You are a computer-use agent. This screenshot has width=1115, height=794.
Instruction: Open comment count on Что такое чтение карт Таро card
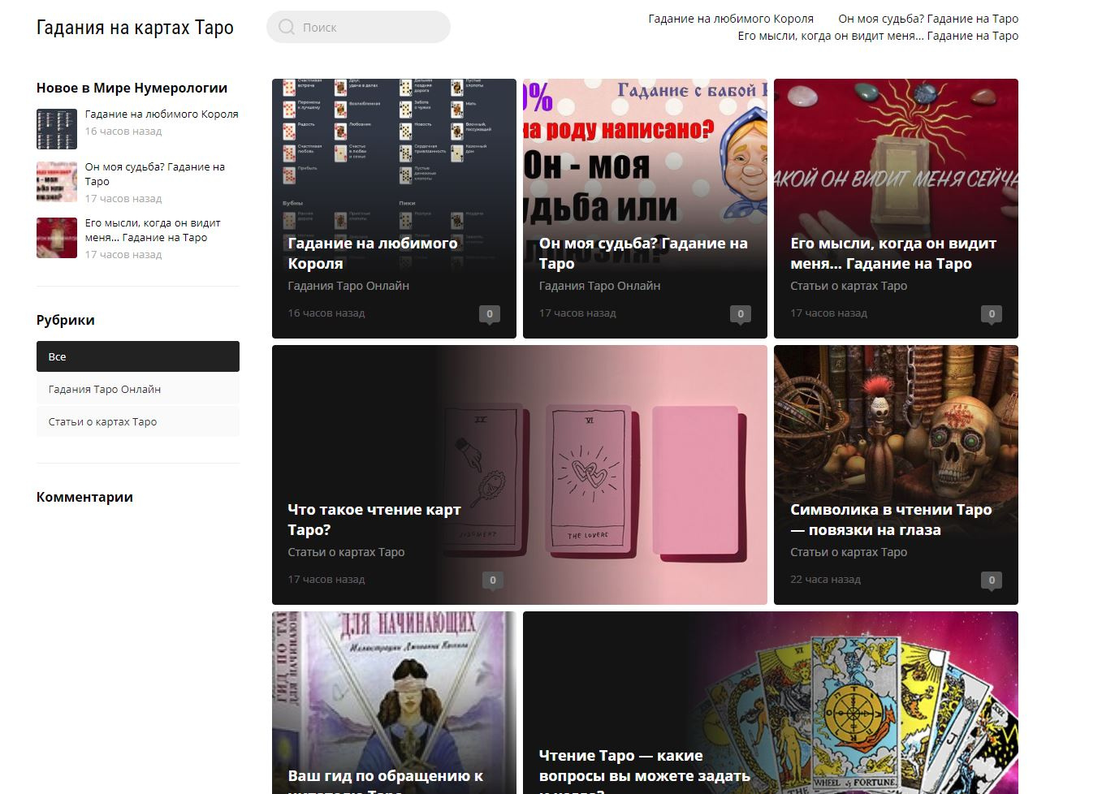[x=492, y=580]
